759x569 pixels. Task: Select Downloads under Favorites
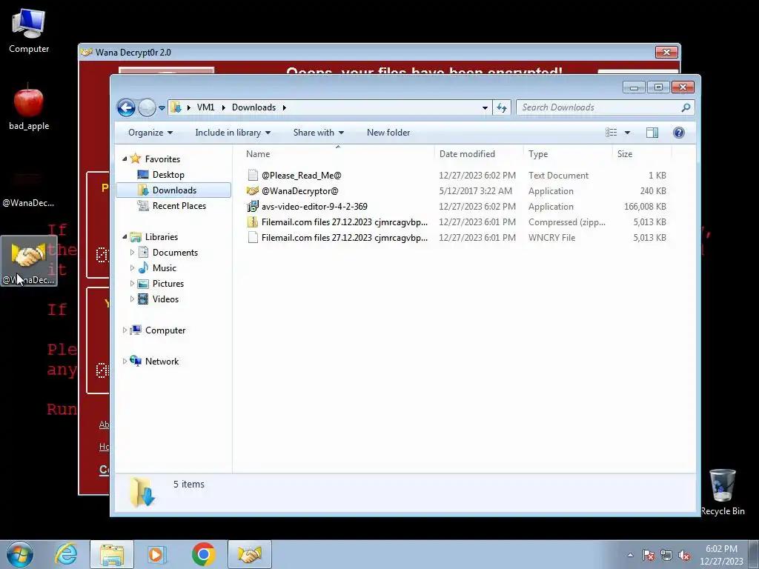(x=173, y=190)
